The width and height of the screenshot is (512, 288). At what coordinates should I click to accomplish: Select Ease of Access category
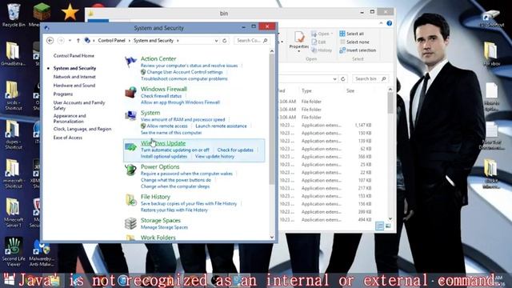(x=67, y=138)
